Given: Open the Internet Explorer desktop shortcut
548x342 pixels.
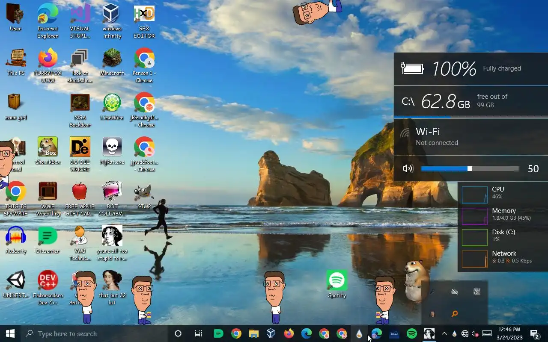Looking at the screenshot, I should tap(48, 21).
